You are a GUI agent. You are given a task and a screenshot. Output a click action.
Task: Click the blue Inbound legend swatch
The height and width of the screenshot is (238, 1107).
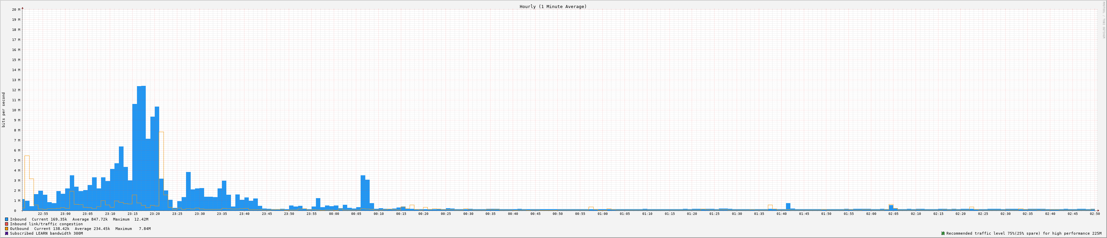[6, 219]
